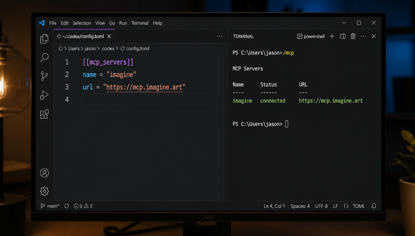Open the Source Control view
This screenshot has width=415, height=236.
click(x=44, y=76)
